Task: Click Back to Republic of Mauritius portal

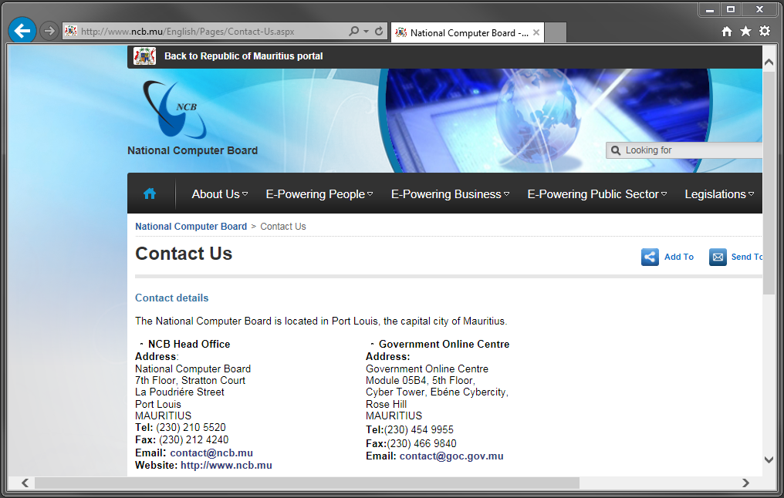Action: 244,56
